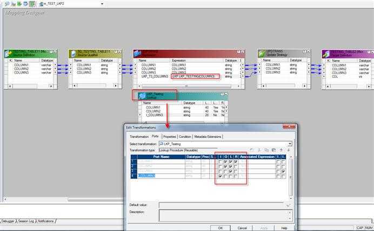This screenshot has width=374, height=231.
Task: Click the magnifier icon in the top toolbar
Action: [7, 4]
